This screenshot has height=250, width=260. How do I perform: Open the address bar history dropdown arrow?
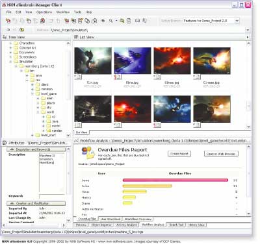248,30
